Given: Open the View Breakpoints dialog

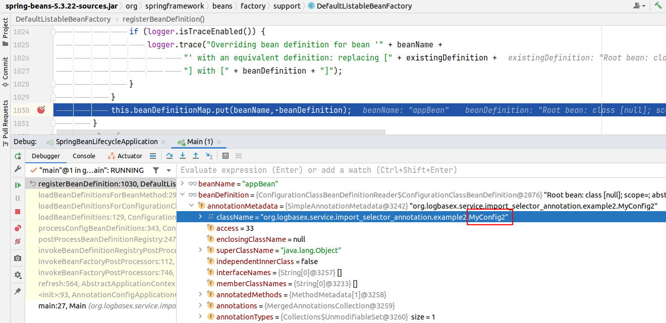Looking at the screenshot, I should 18,228.
